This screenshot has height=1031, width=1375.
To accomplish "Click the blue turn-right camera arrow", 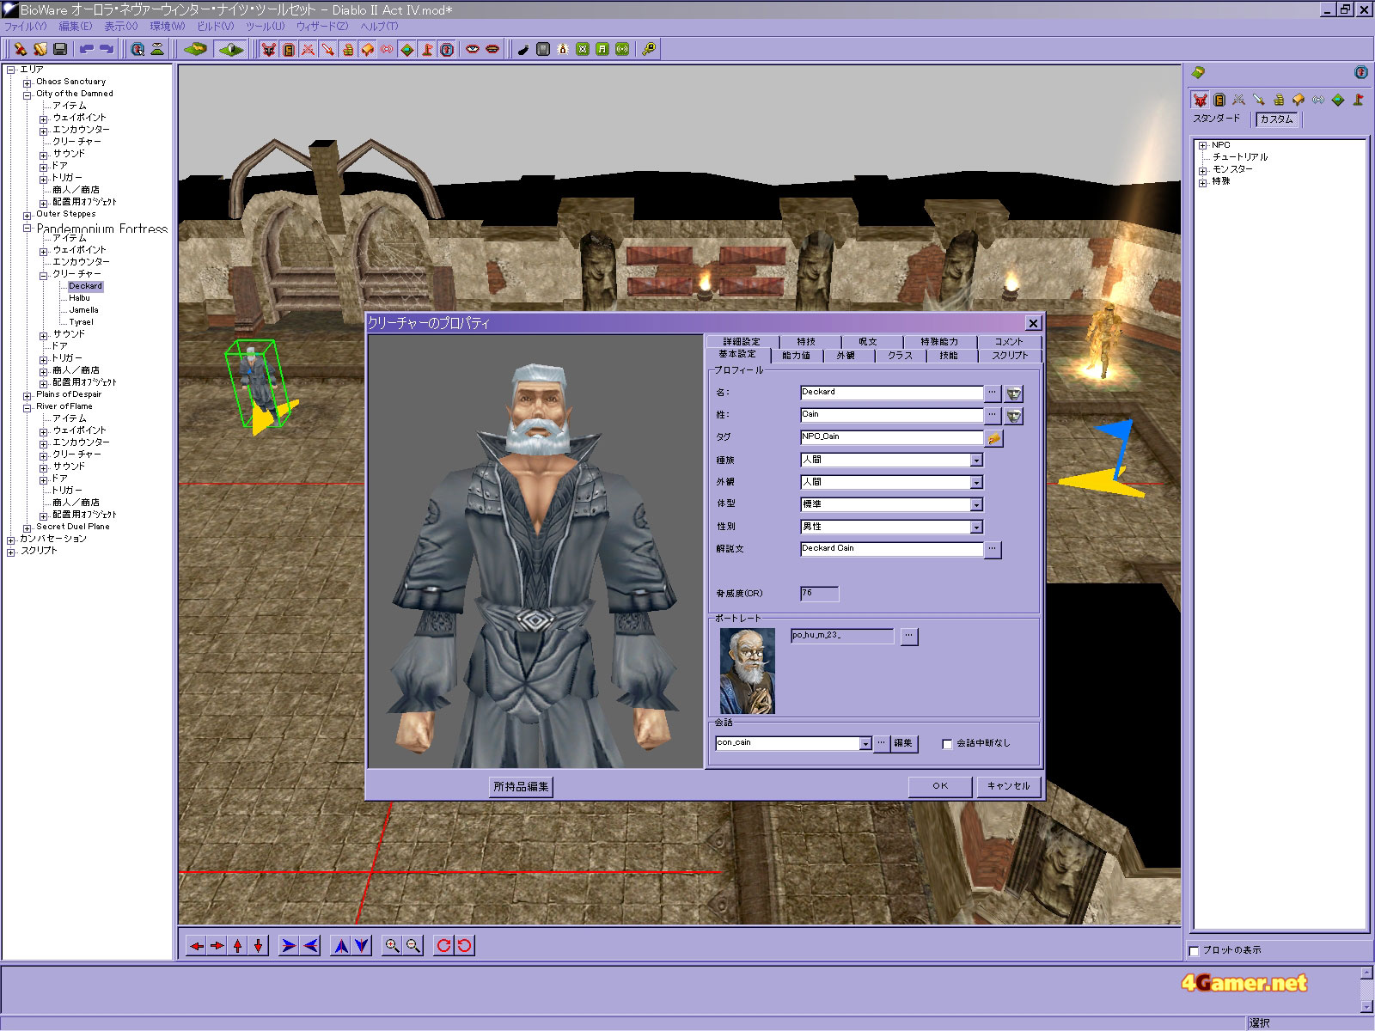I will 289,946.
